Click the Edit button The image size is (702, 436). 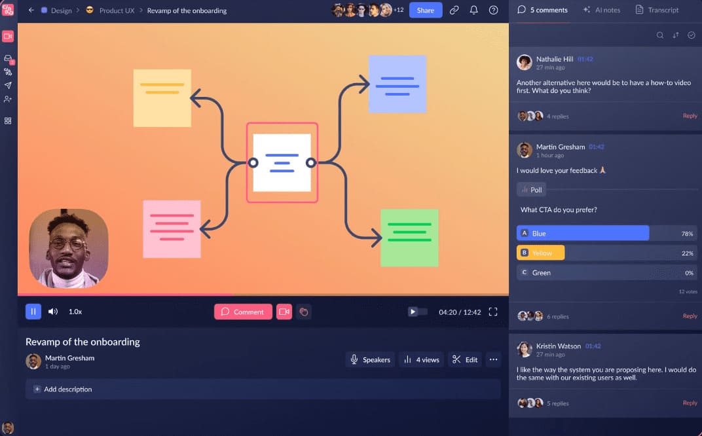(x=465, y=359)
